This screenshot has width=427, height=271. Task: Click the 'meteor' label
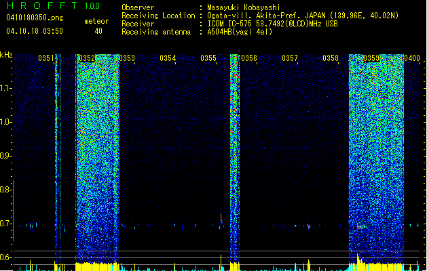[96, 21]
